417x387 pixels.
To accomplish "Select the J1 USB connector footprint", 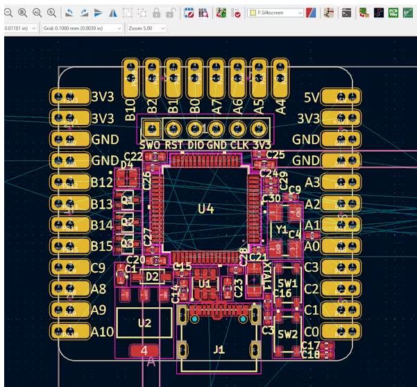I will (219, 350).
